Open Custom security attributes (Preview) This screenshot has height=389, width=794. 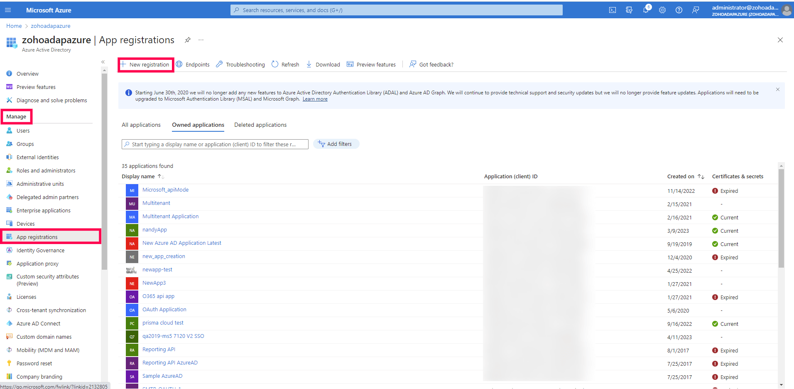click(48, 280)
